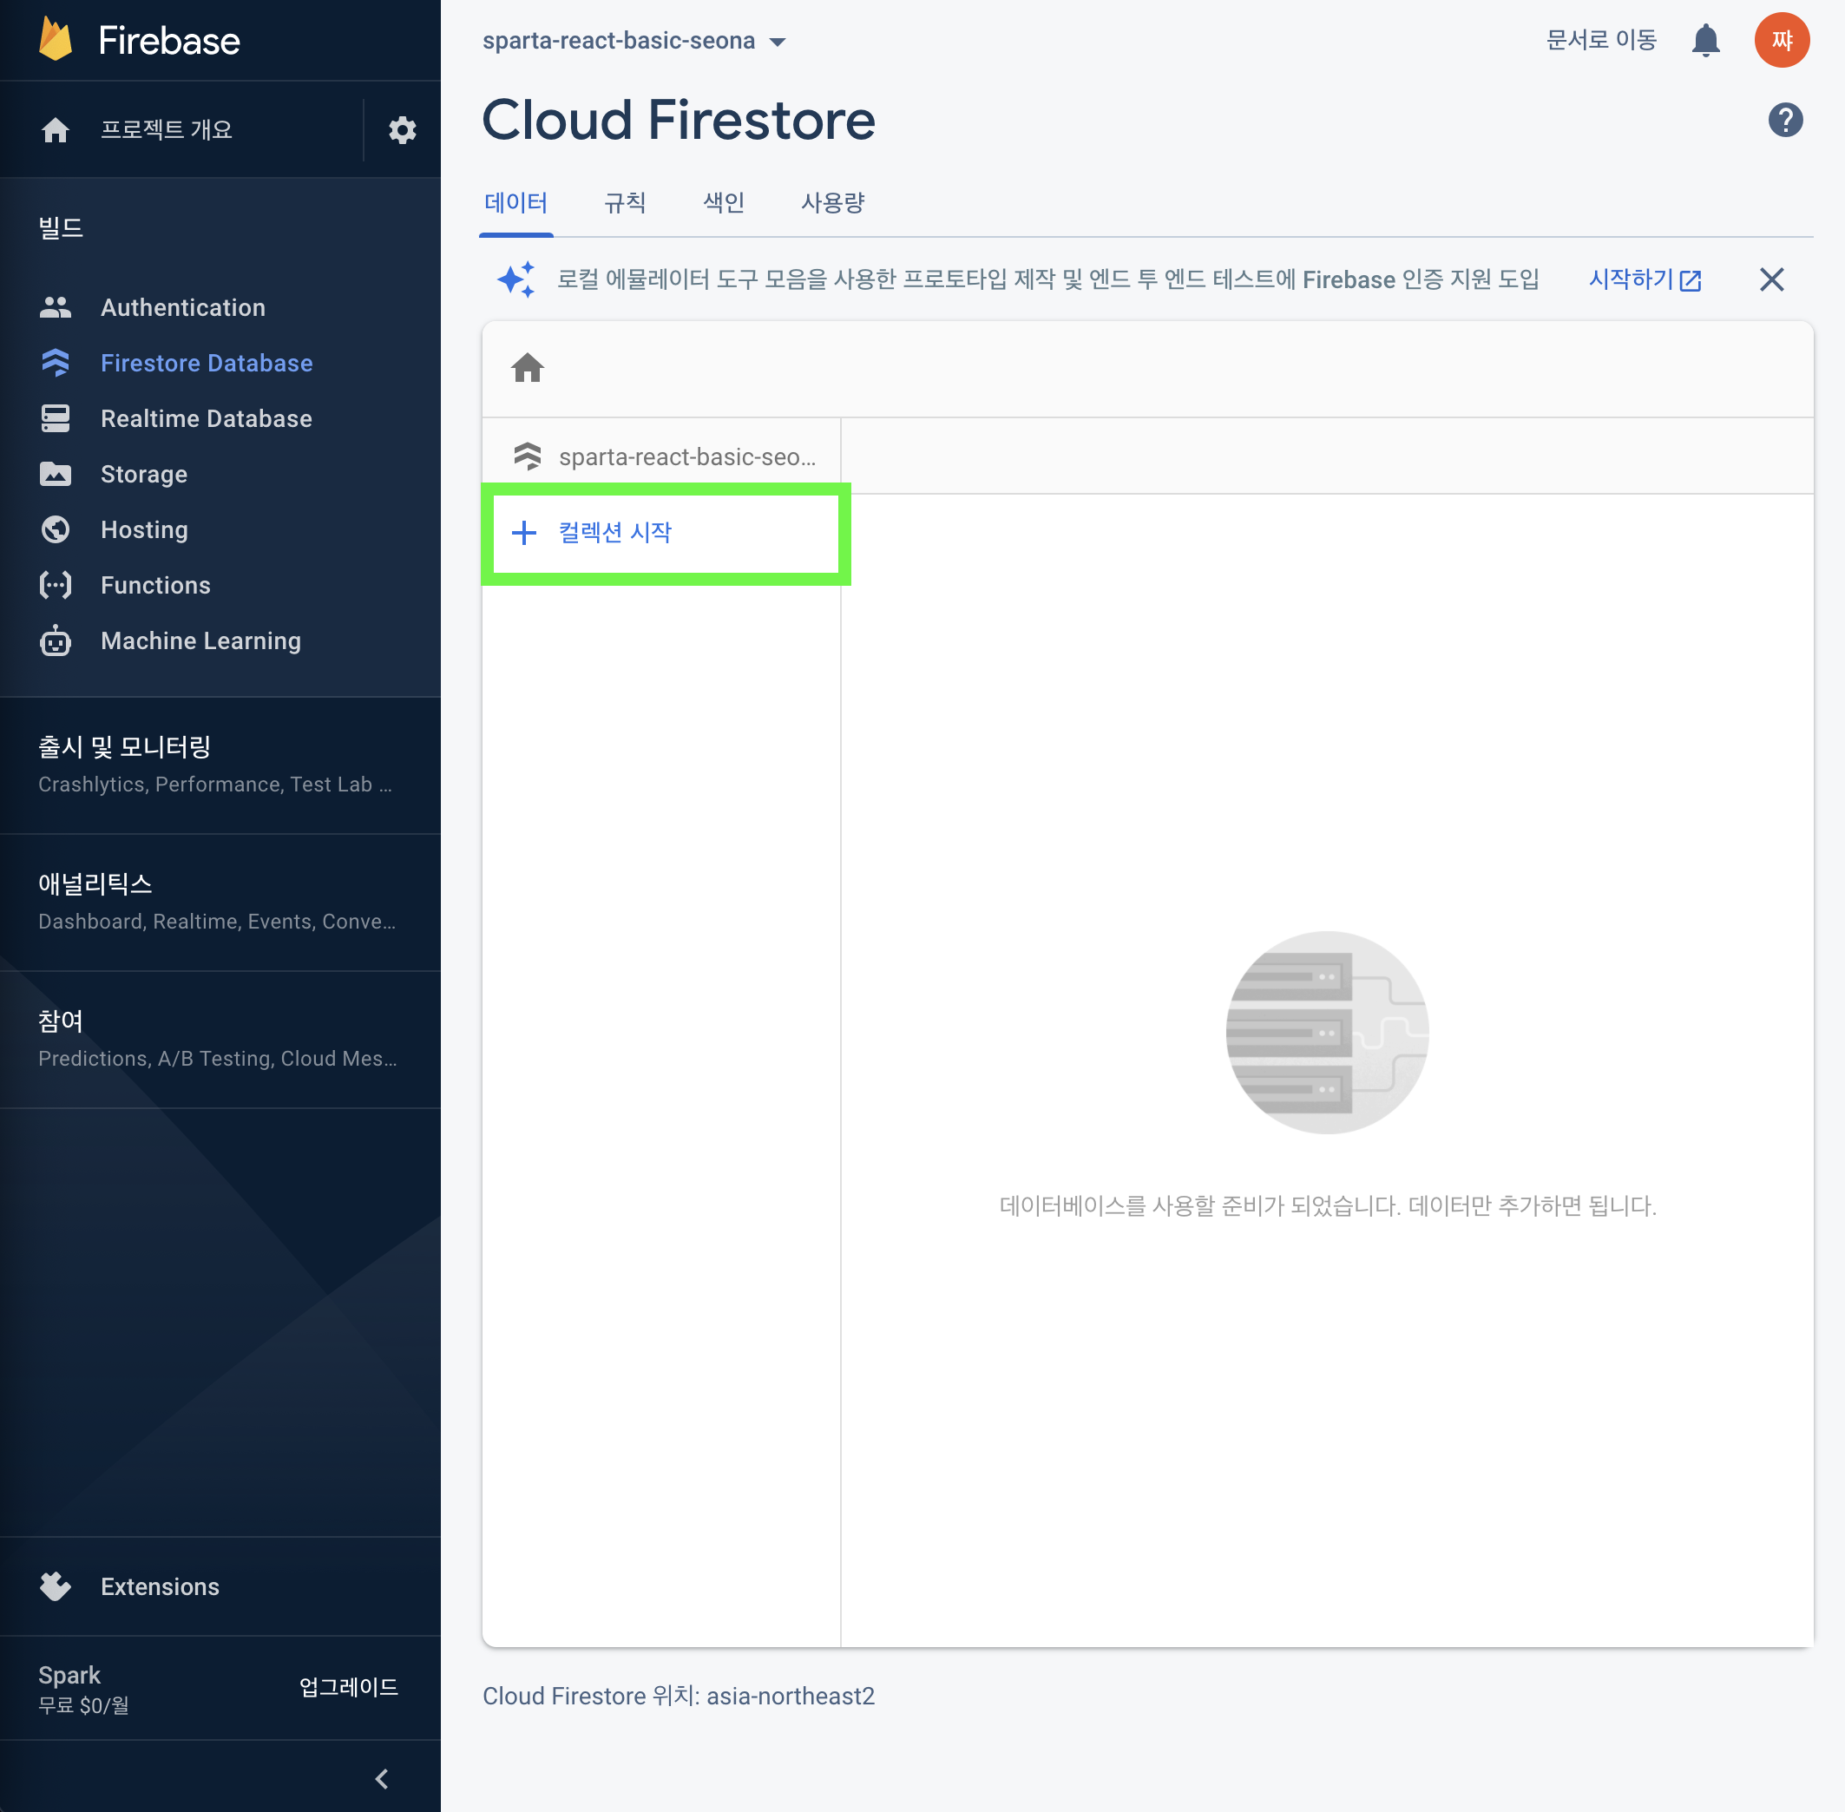
Task: Expand the 출시 및 모니터링 section
Action: click(220, 765)
